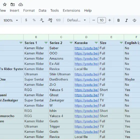Check the cloud save status icon
This screenshot has width=140, height=140.
(x=20, y=4)
